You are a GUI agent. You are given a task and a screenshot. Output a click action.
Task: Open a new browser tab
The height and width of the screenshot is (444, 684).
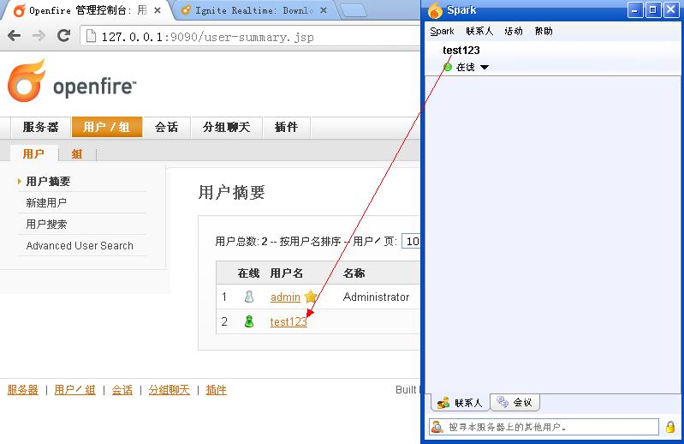tap(354, 11)
